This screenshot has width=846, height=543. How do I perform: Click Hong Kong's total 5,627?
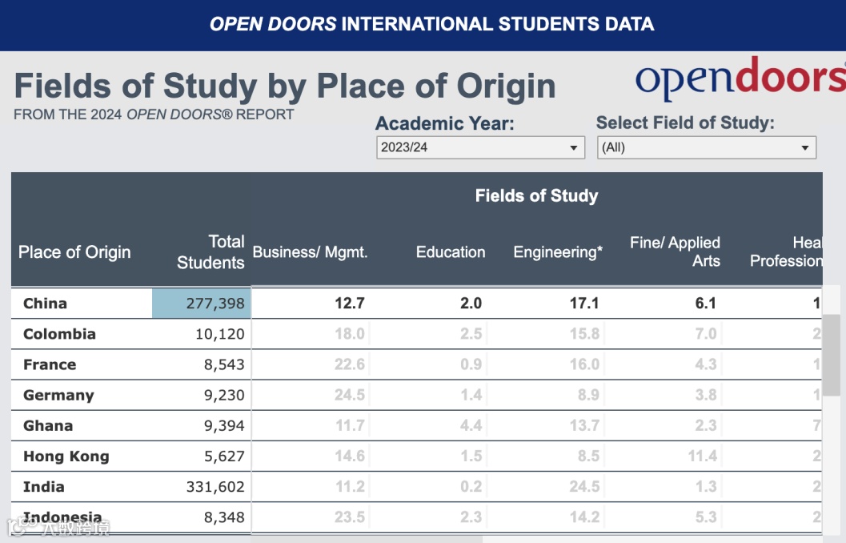coord(224,457)
